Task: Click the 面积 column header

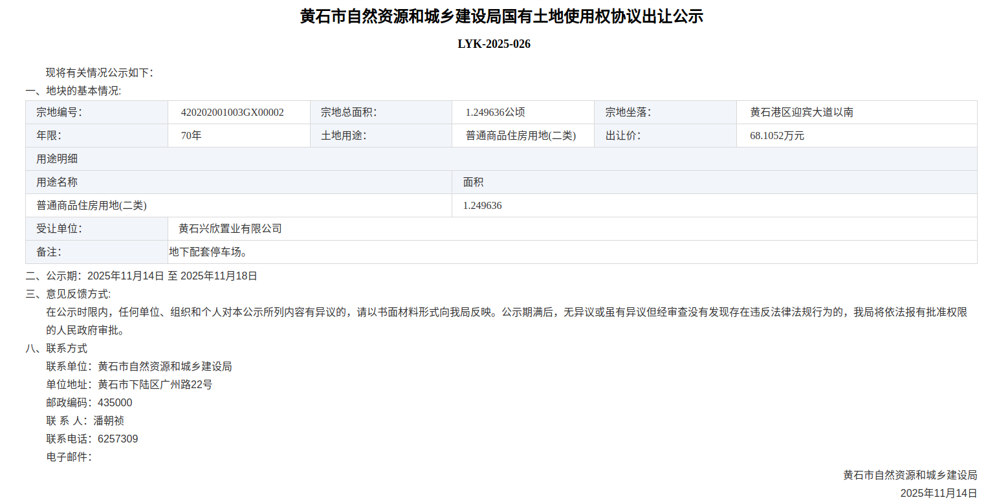Action: click(473, 182)
